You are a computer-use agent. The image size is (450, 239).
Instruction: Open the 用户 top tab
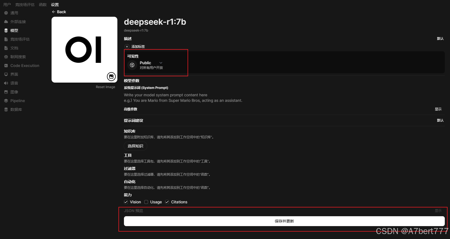tap(7, 5)
